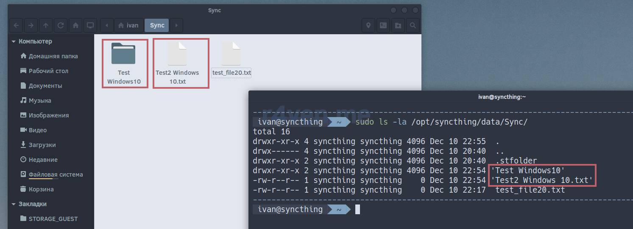The height and width of the screenshot is (229, 633).
Task: Open file search magnifier
Action: (x=413, y=25)
